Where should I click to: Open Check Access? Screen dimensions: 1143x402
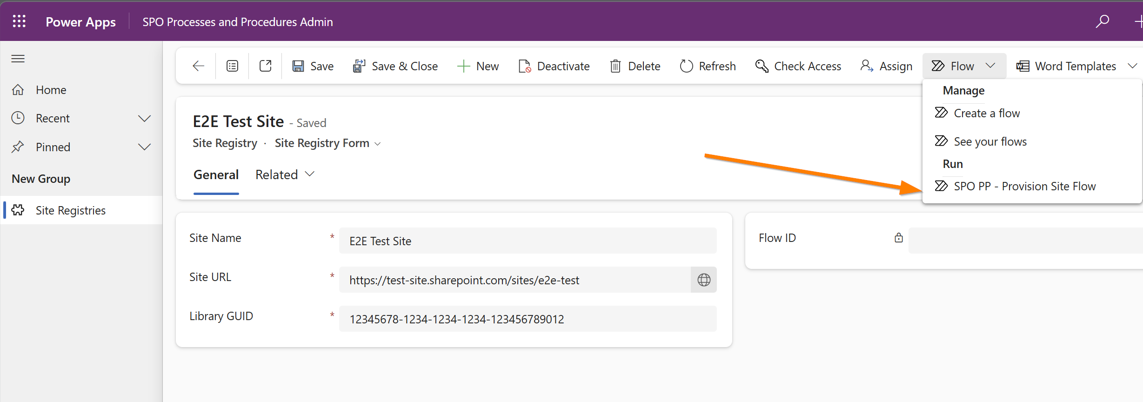798,66
